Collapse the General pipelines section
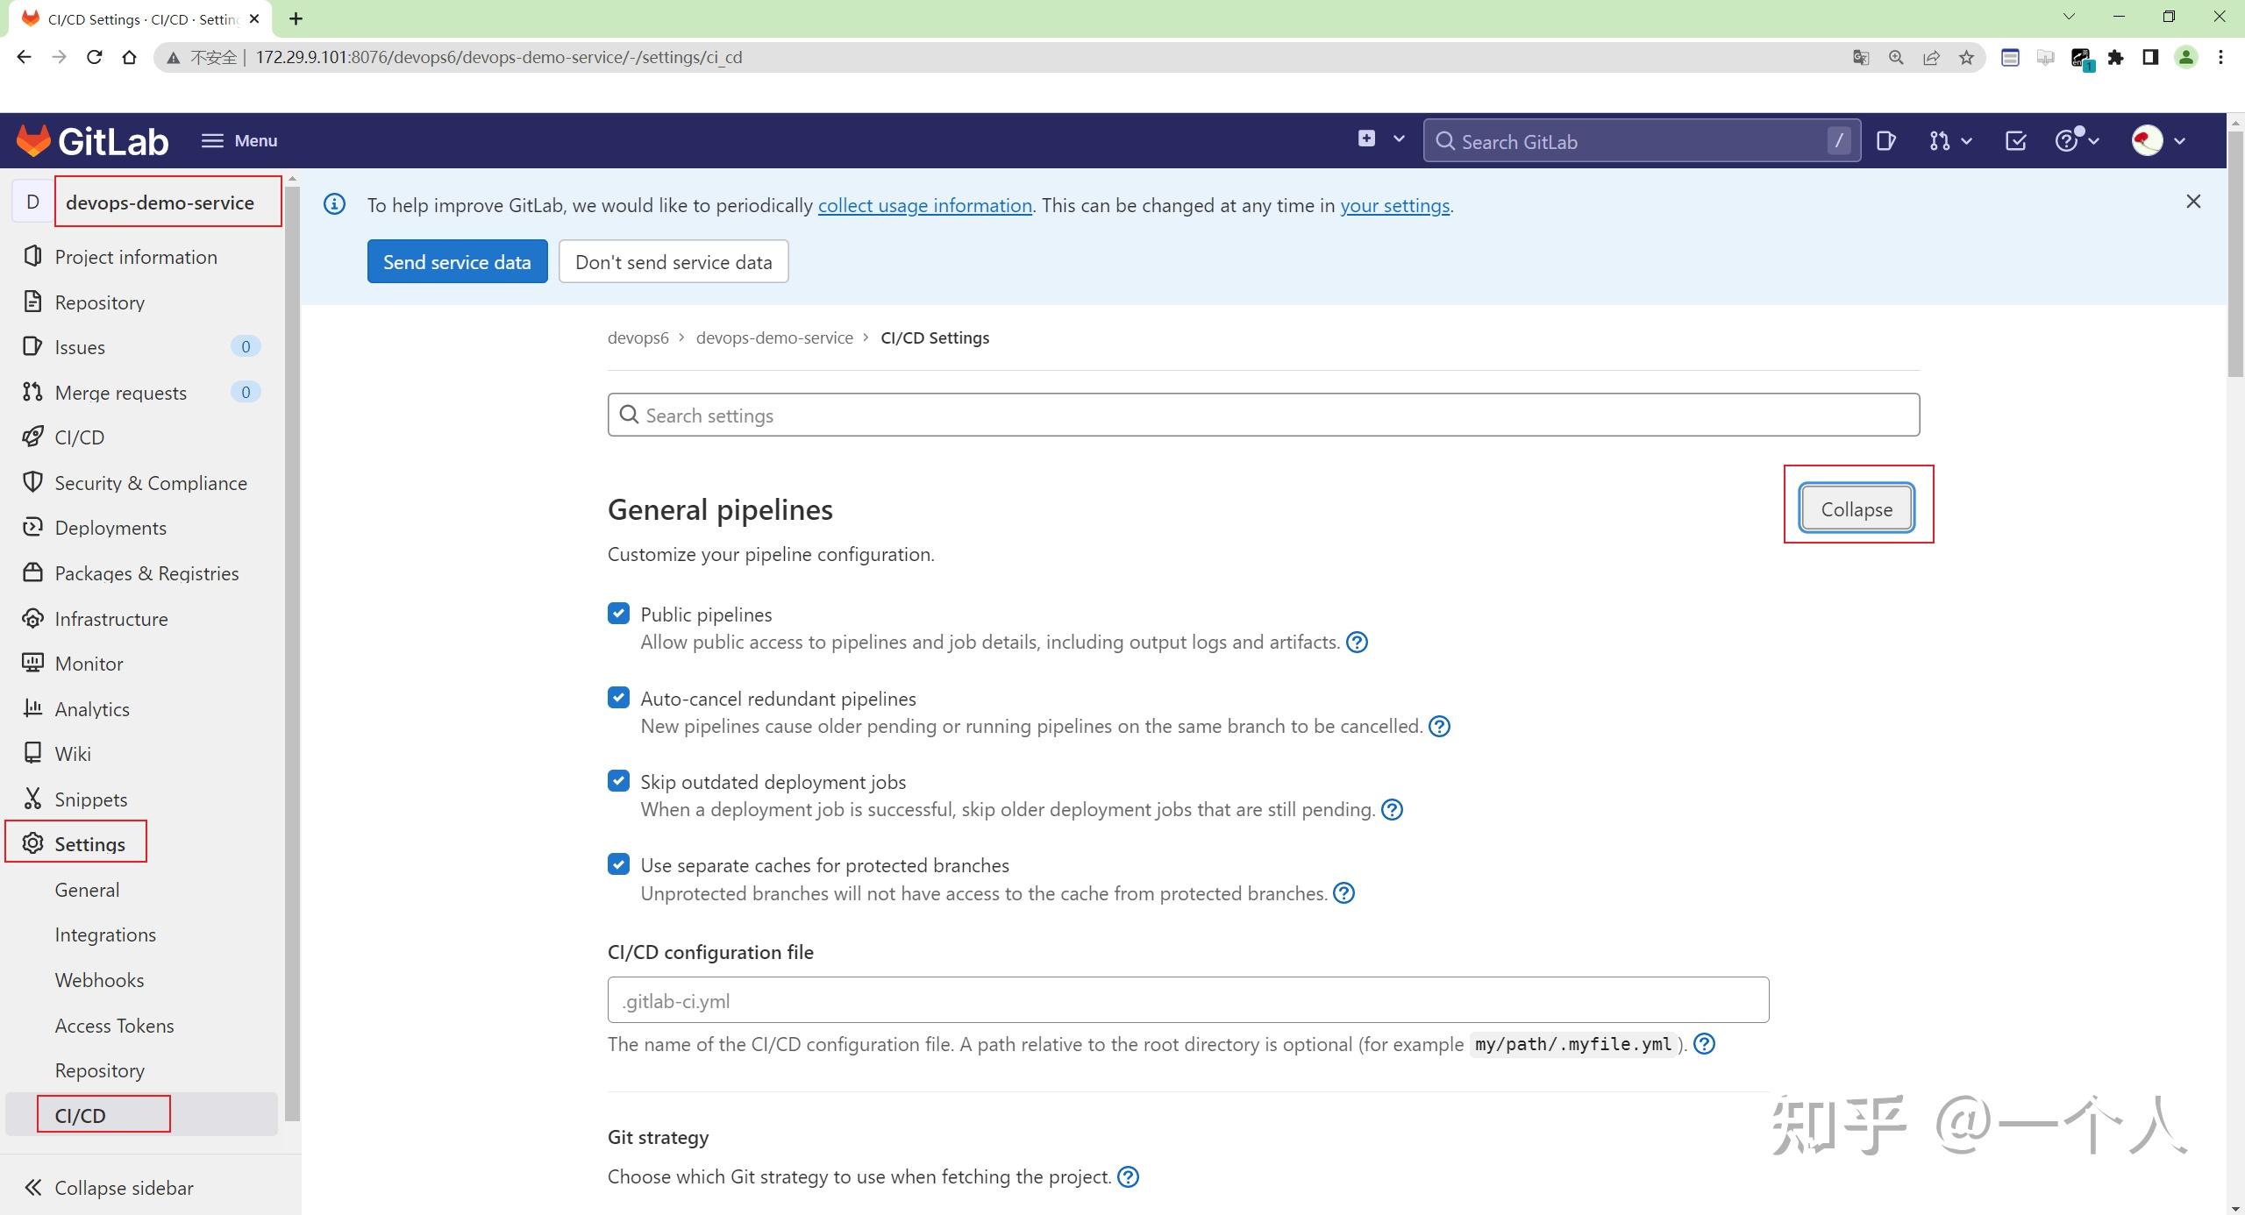The width and height of the screenshot is (2245, 1215). point(1856,508)
